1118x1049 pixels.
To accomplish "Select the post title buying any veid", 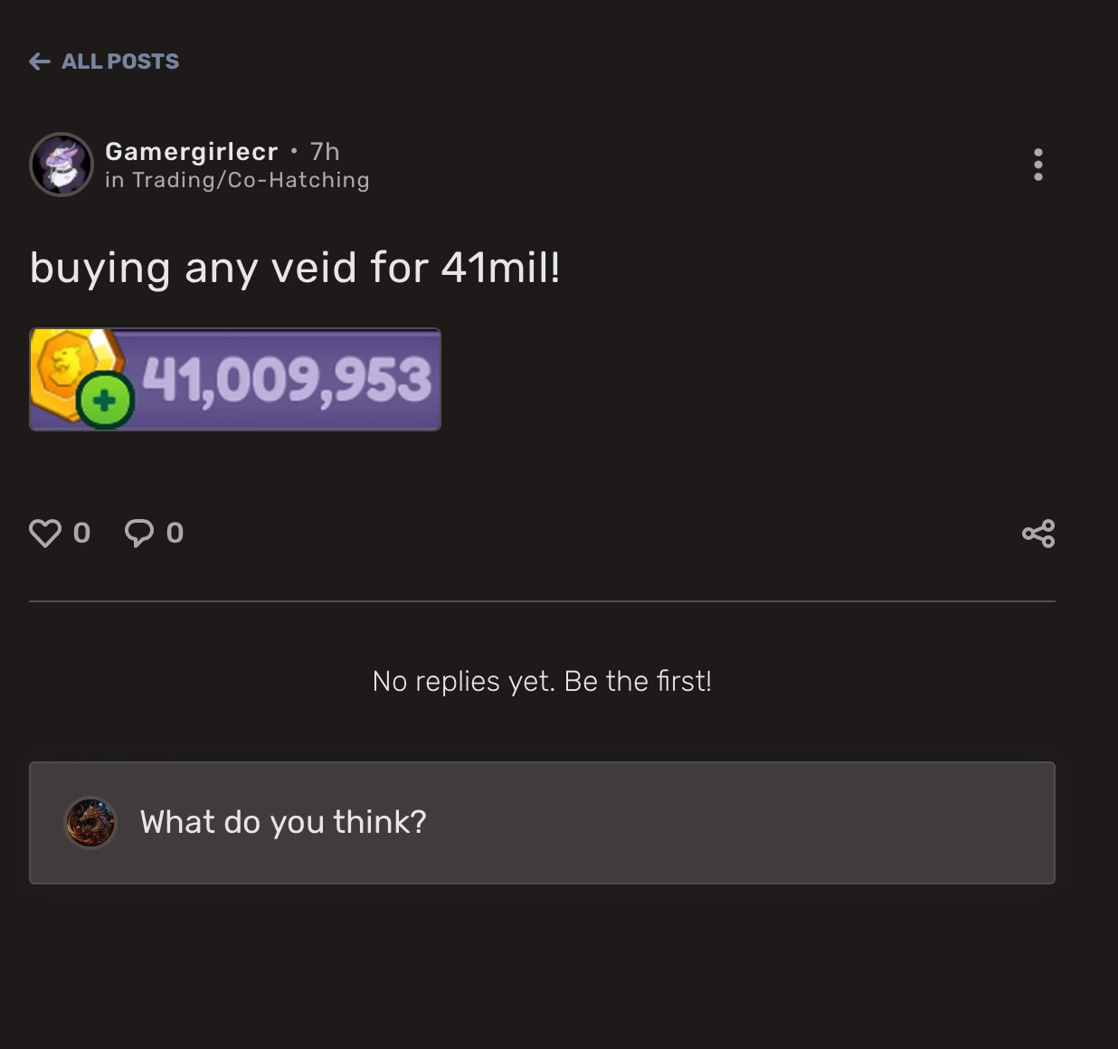I will coord(294,267).
